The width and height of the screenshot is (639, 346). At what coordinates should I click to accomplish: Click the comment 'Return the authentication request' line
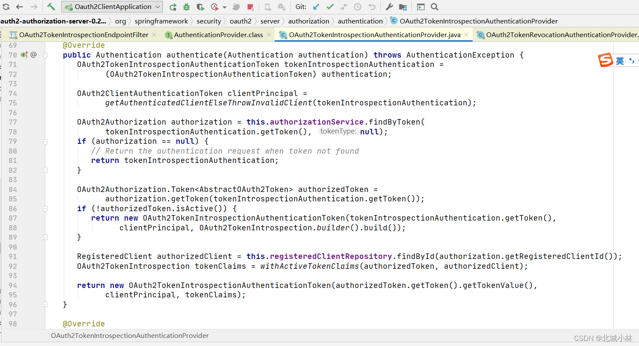point(225,151)
